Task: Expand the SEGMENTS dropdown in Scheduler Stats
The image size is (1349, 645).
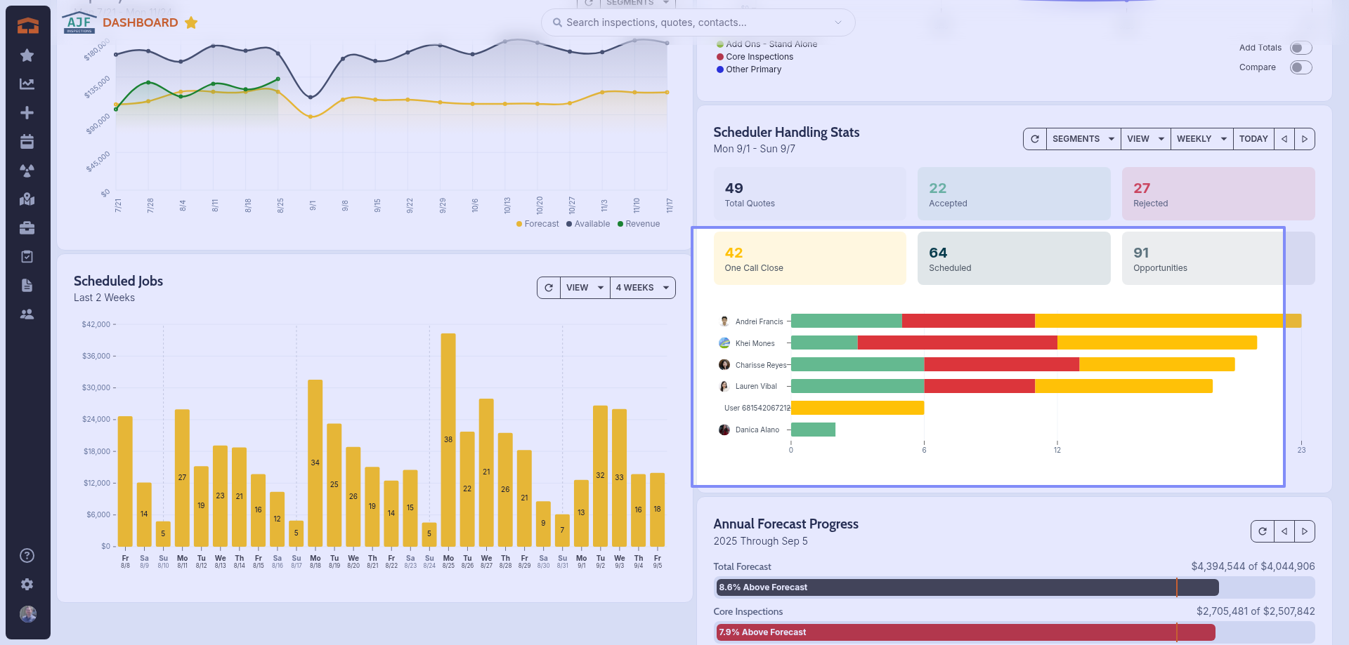Action: (x=1083, y=139)
